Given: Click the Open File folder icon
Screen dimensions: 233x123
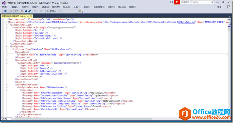Looking at the screenshot, I should [x=22, y=11].
